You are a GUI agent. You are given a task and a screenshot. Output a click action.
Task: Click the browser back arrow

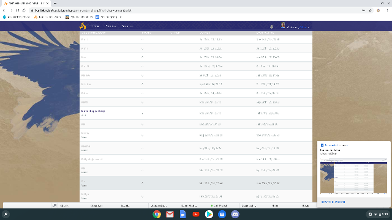(x=4, y=10)
